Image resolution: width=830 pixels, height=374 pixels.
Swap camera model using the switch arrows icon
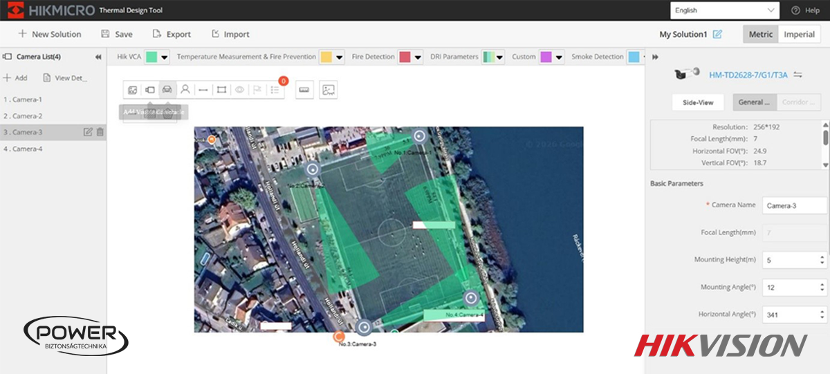point(797,75)
